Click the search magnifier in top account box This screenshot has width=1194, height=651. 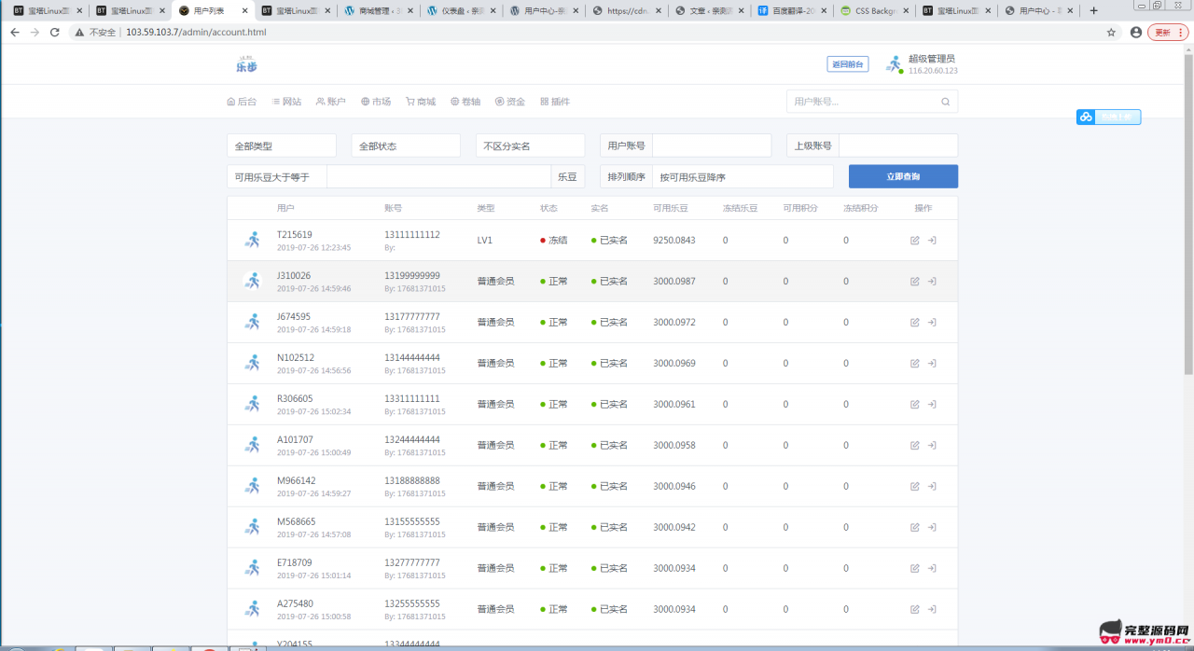coord(945,102)
